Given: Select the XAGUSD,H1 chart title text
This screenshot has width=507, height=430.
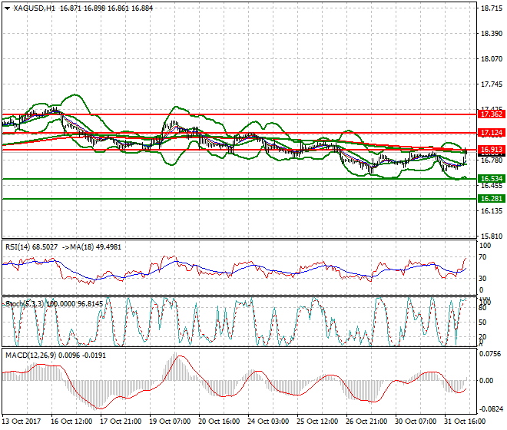Looking at the screenshot, I should pyautogui.click(x=34, y=8).
